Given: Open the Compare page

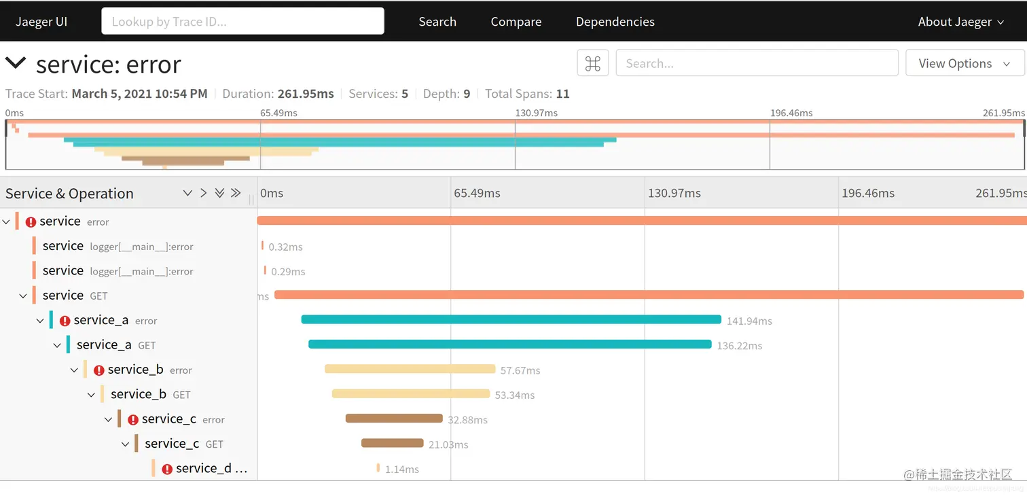Looking at the screenshot, I should pos(516,22).
